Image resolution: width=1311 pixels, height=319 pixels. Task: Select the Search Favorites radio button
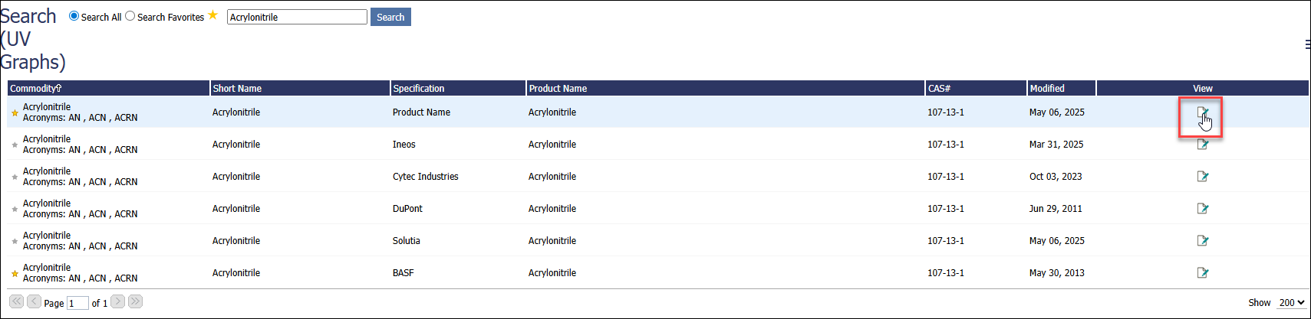tap(130, 16)
